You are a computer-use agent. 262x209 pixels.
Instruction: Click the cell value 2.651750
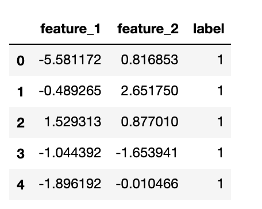click(x=149, y=91)
